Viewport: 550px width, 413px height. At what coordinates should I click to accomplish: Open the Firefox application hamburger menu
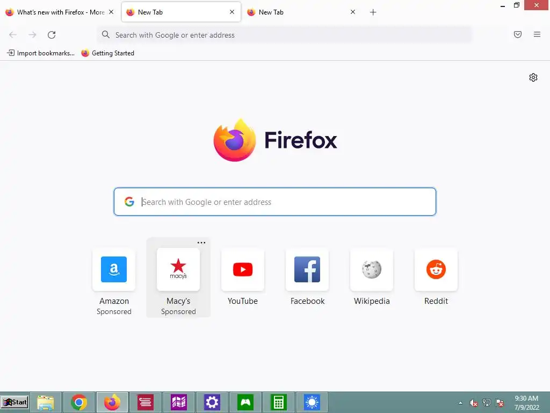537,34
